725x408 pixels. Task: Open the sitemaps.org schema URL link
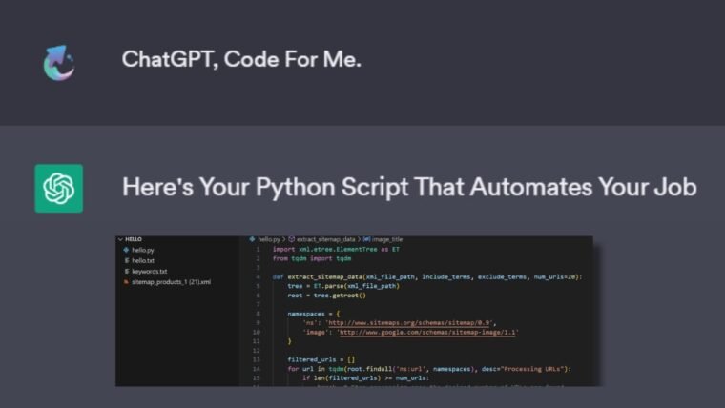[x=408, y=323]
